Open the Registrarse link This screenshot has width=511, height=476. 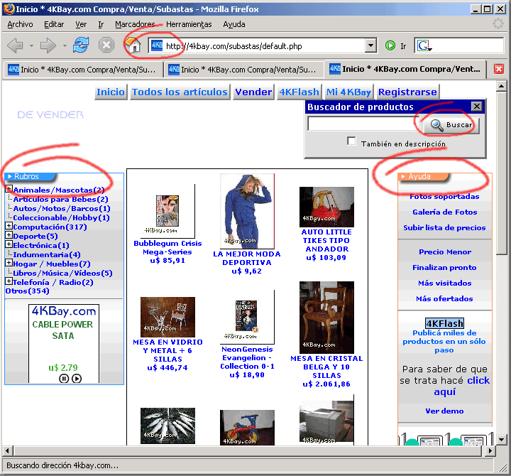click(x=407, y=92)
